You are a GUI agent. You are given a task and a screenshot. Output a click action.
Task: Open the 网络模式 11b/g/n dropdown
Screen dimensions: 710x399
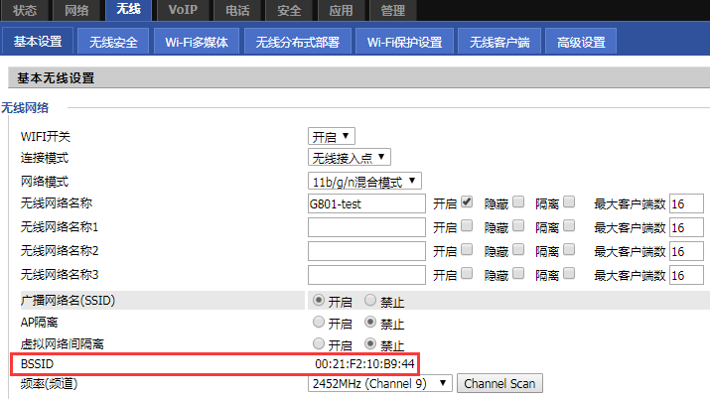tap(365, 181)
